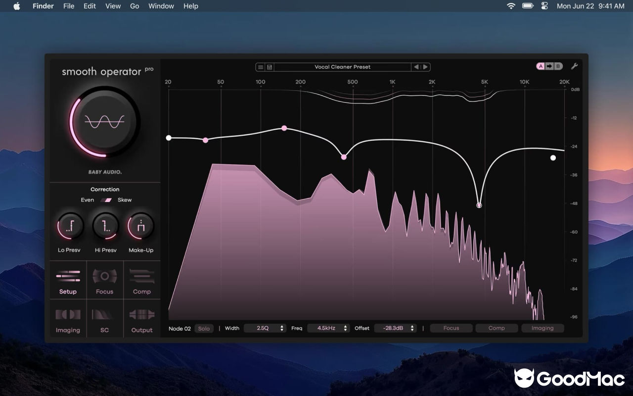Click the Skew label
This screenshot has width=633, height=396.
tap(125, 200)
